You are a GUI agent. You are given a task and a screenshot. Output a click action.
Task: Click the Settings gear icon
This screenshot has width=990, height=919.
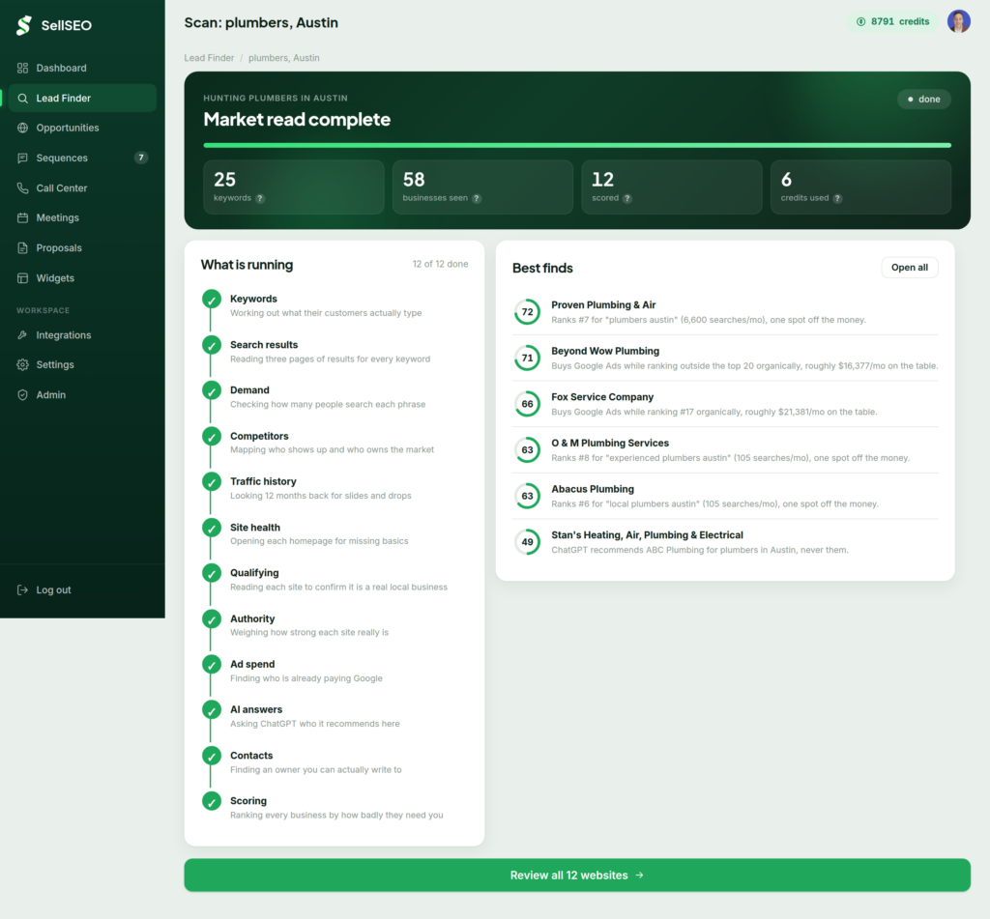pyautogui.click(x=23, y=365)
